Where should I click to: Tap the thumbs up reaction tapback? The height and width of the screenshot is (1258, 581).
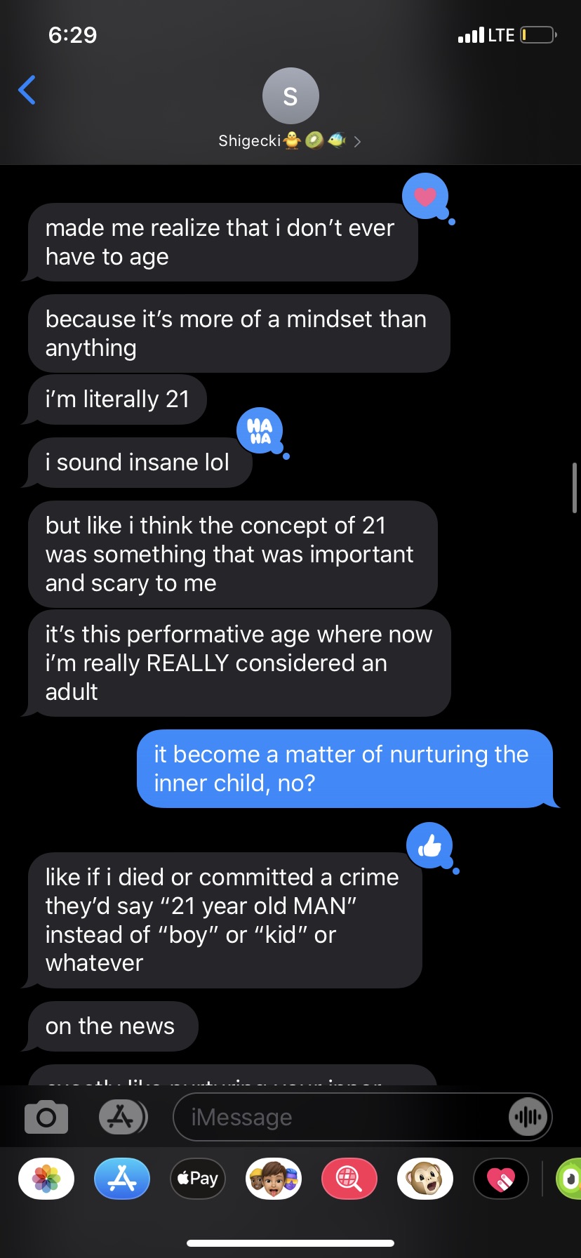429,846
